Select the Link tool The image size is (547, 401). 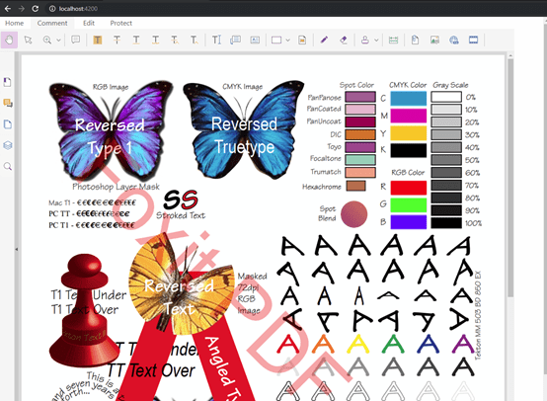coord(454,40)
